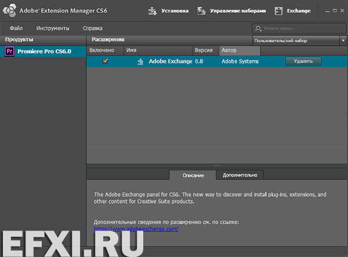The height and width of the screenshot is (257, 348).
Task: Click the Adobe Extension Manager logo
Action: (9, 10)
